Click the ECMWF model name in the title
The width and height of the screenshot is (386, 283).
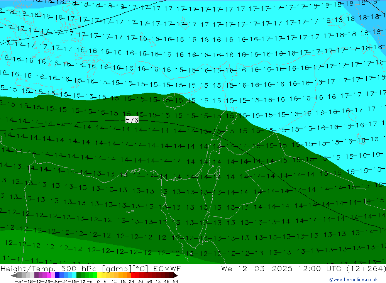click(x=167, y=268)
